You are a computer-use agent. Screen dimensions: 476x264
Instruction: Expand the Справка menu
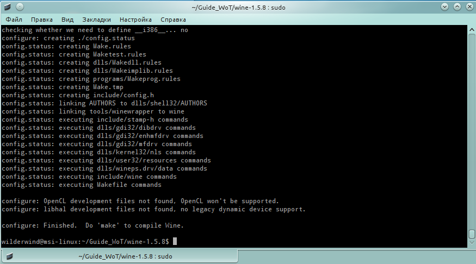tap(173, 19)
